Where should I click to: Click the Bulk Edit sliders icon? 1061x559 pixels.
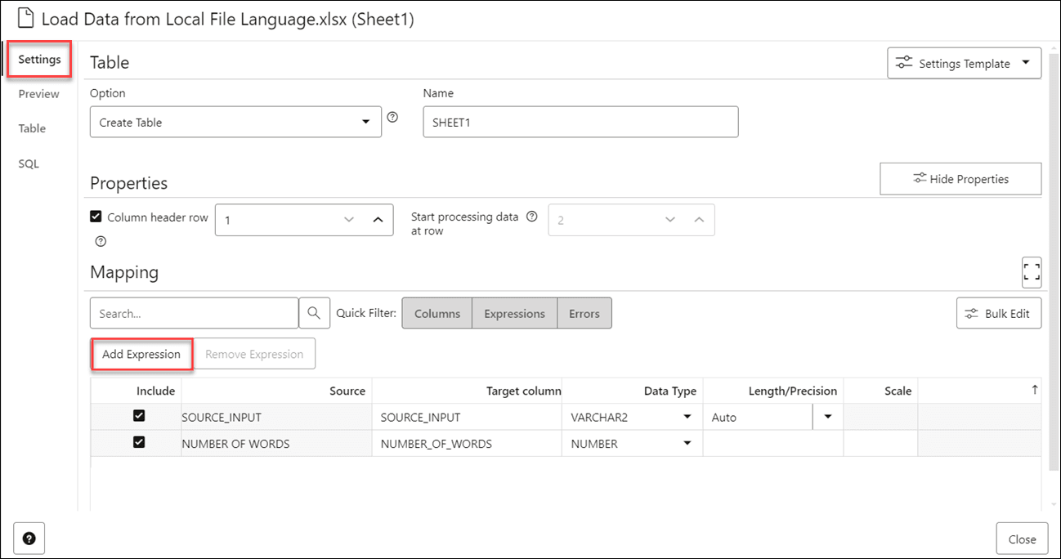point(971,312)
